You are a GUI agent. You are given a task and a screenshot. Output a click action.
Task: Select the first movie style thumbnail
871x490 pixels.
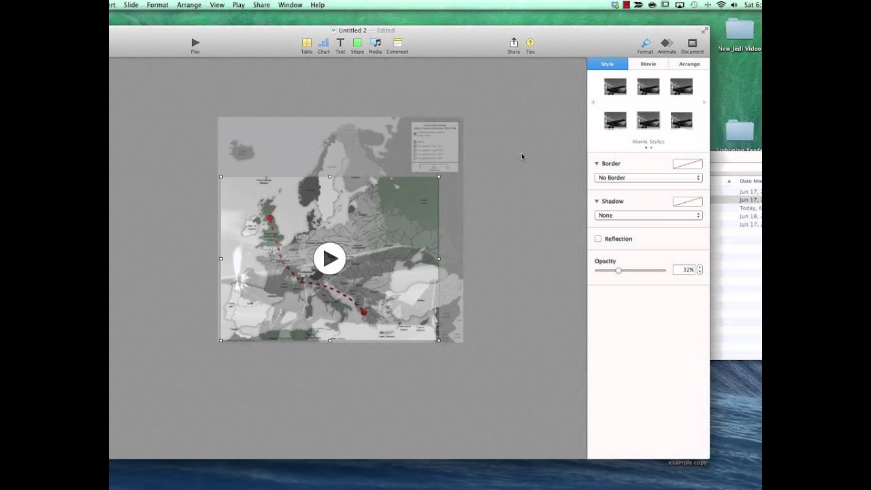(615, 86)
